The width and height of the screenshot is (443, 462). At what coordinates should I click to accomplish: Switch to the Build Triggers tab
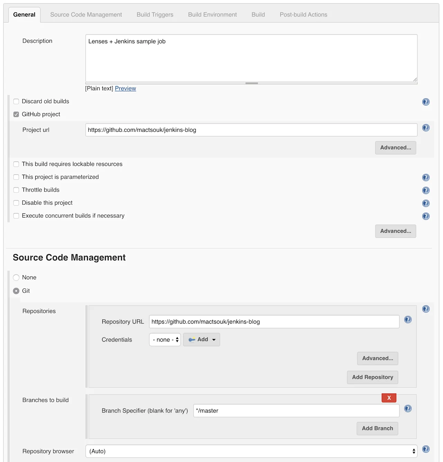(155, 15)
